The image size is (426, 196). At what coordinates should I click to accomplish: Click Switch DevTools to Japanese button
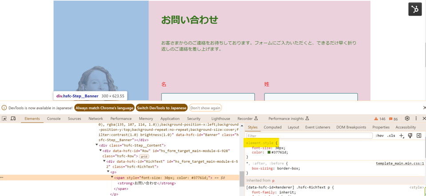[162, 108]
